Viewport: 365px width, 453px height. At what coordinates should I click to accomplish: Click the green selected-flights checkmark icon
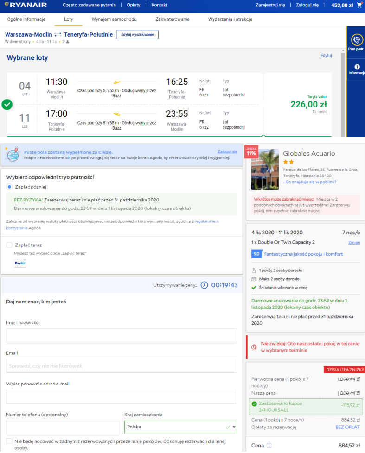(x=7, y=104)
